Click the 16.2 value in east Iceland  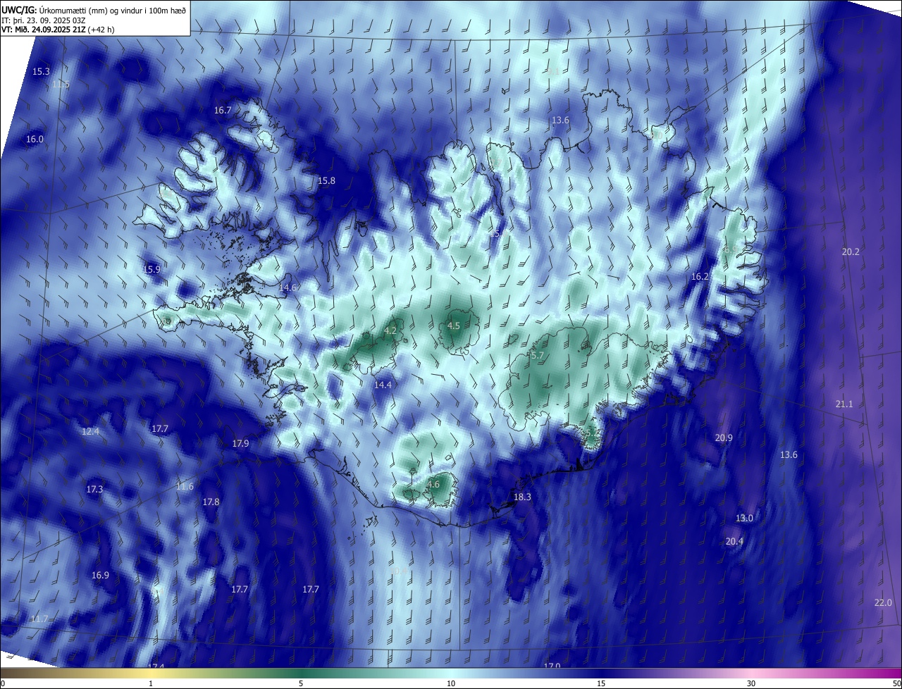700,277
